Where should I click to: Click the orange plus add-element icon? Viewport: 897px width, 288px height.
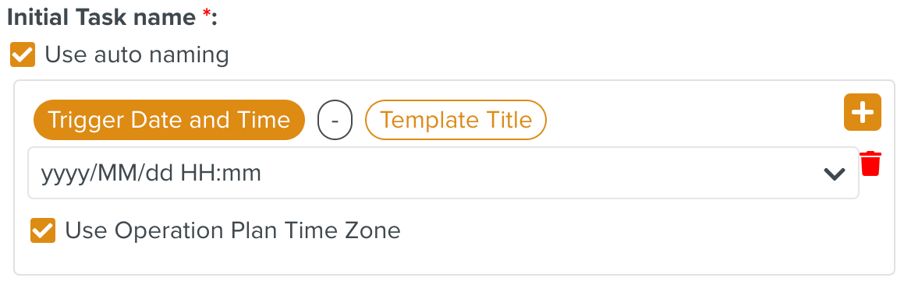[x=862, y=112]
